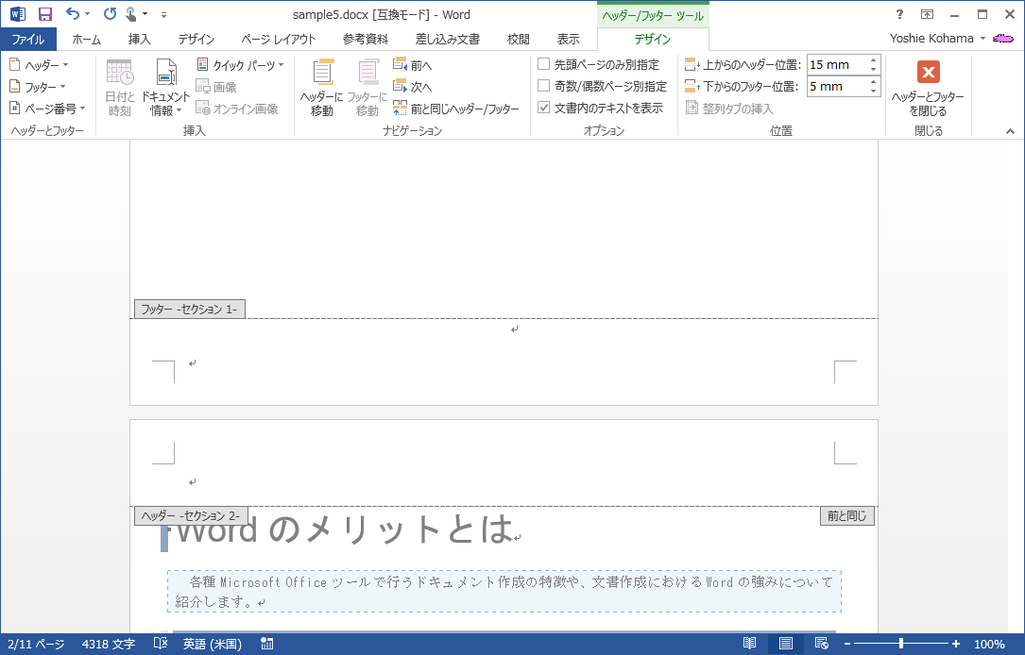Image resolution: width=1025 pixels, height=655 pixels.
Task: Switch to the 校閲 tab
Action: 519,40
